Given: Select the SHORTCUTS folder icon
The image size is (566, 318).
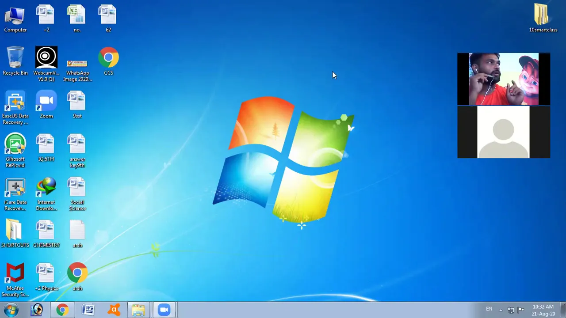Looking at the screenshot, I should pyautogui.click(x=15, y=234).
